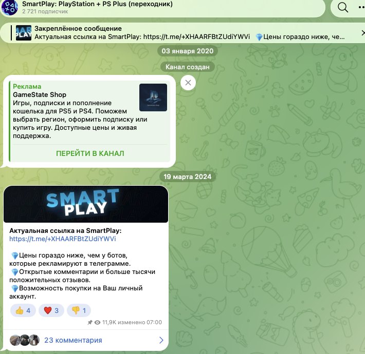Click the pin icon on the post

[x=90, y=322]
